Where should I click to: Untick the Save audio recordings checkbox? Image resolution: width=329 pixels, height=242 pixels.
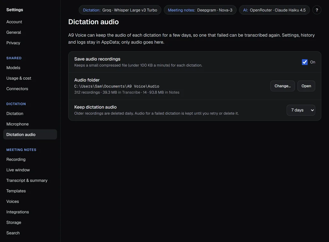pyautogui.click(x=305, y=62)
